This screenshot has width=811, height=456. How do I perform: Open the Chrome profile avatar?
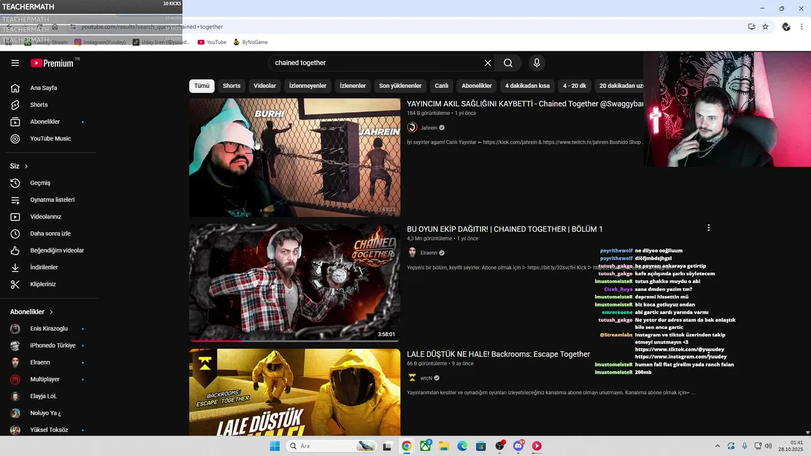pyautogui.click(x=786, y=27)
